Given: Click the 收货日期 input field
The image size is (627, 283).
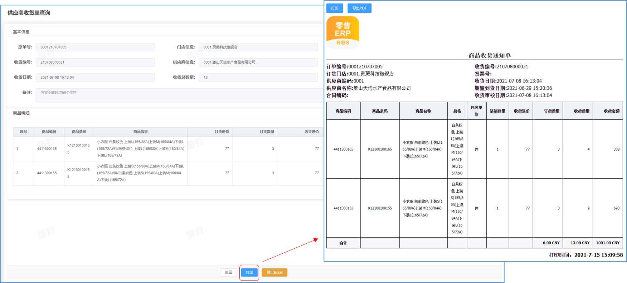Looking at the screenshot, I should pos(95,77).
